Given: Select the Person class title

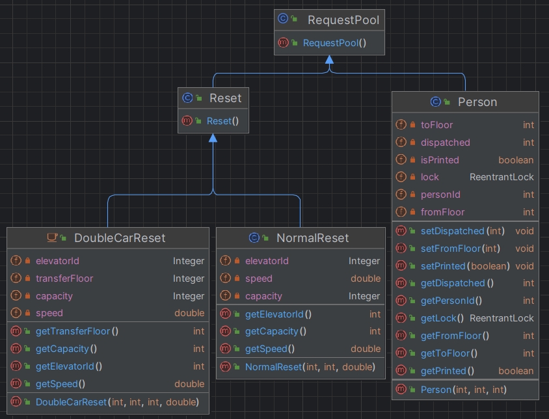Looking at the screenshot, I should (x=477, y=102).
